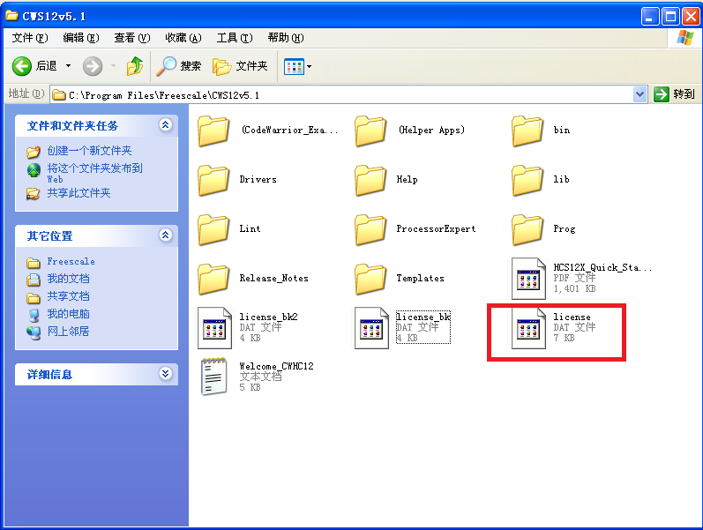Viewport: 703px width, 530px height.
Task: Select the Welcome_CWHC12 text document icon
Action: click(x=213, y=377)
